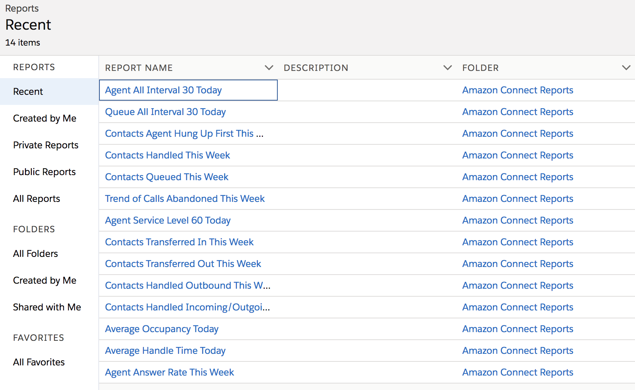Open All Favorites in the sidebar
Screen dimensions: 635x390
click(x=39, y=362)
